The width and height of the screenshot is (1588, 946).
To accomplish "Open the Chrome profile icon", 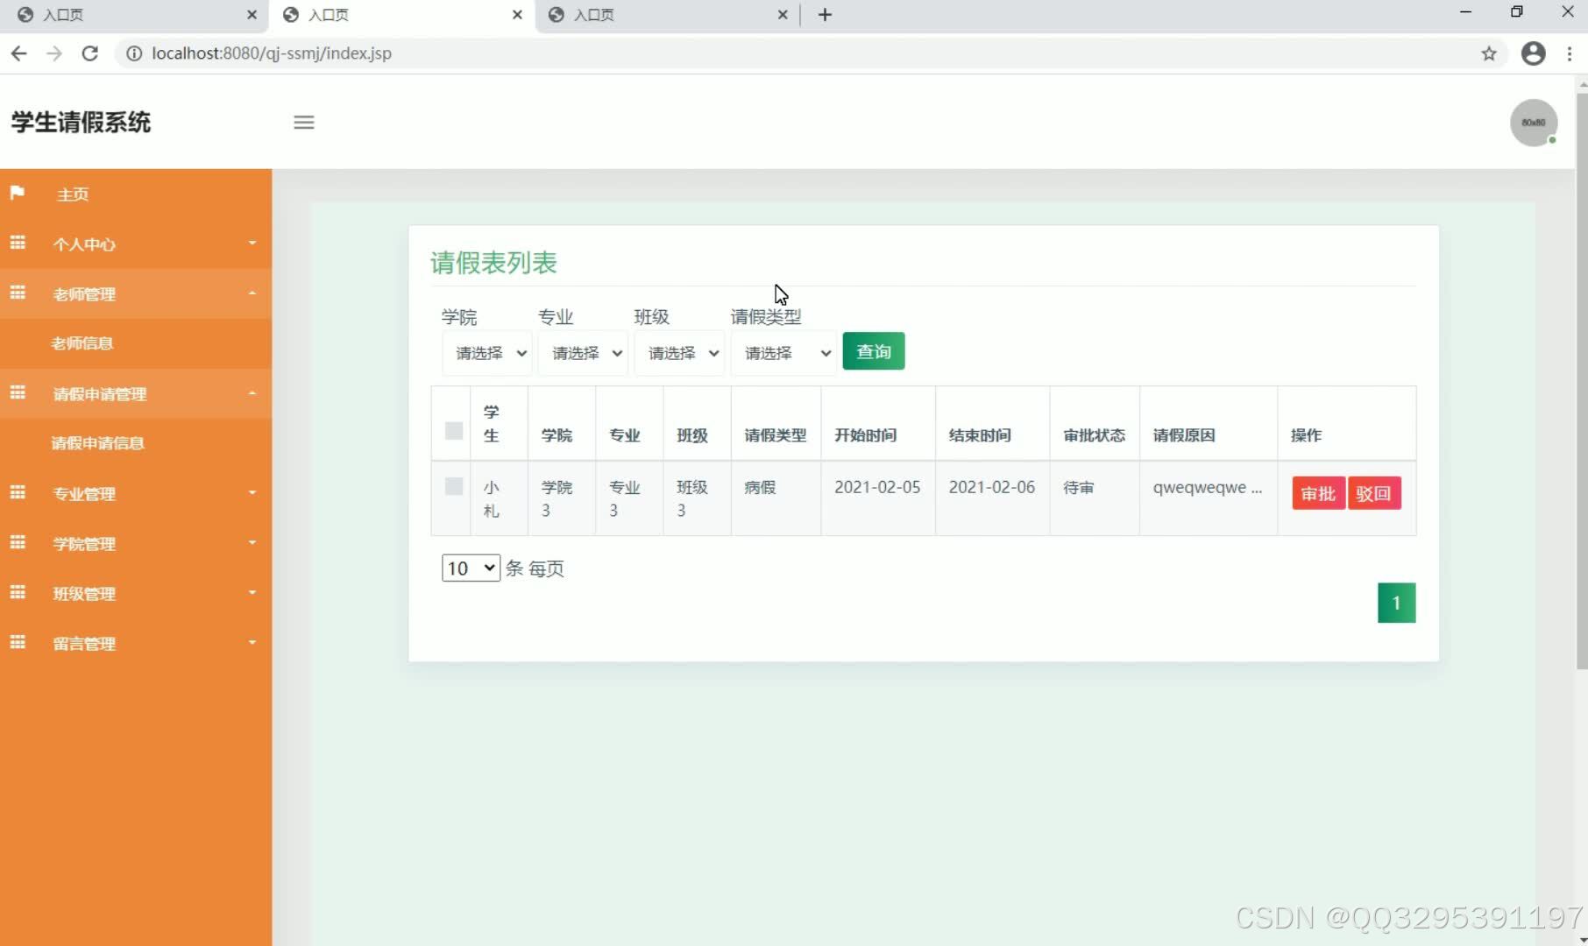I will pyautogui.click(x=1534, y=53).
